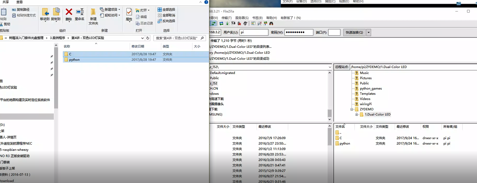Click the New folder icon in the ribbon
The height and width of the screenshot is (183, 477).
point(93,12)
